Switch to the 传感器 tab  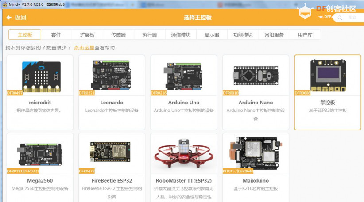pyautogui.click(x=118, y=35)
